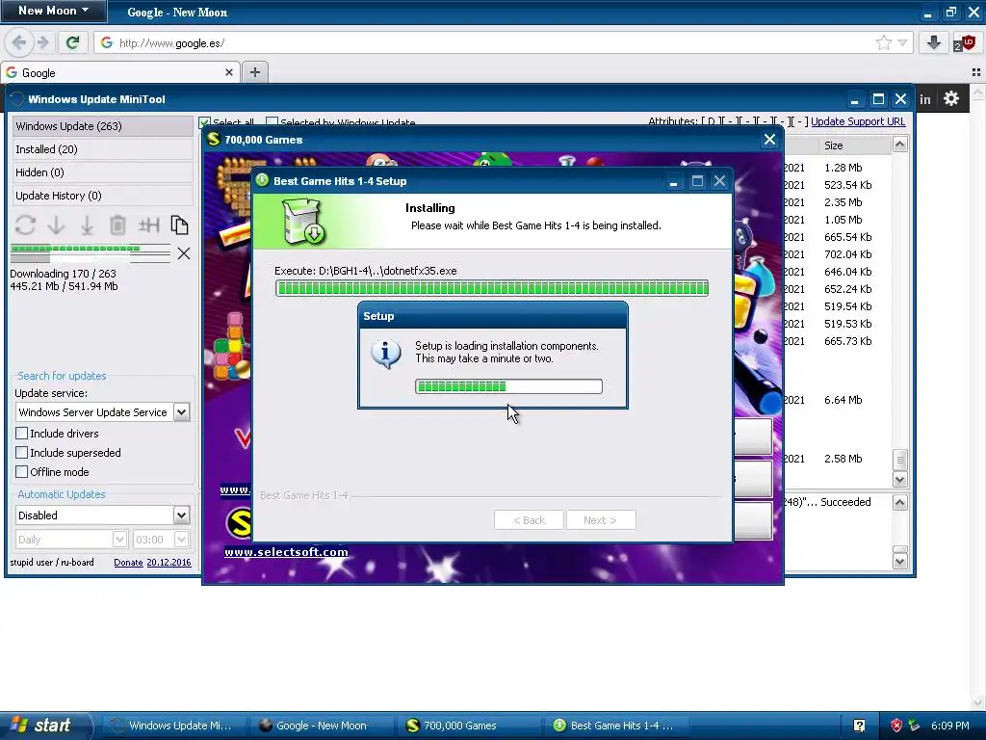Open the Windows Start menu

pyautogui.click(x=45, y=726)
